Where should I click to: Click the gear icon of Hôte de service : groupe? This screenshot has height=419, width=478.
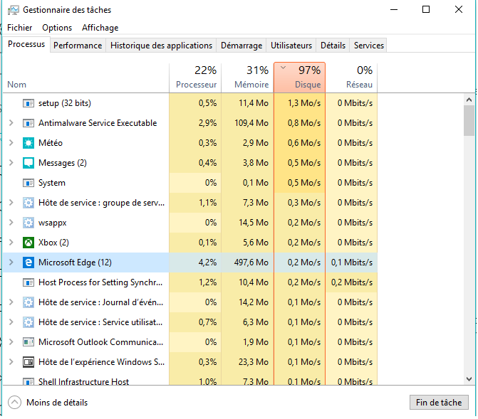28,203
